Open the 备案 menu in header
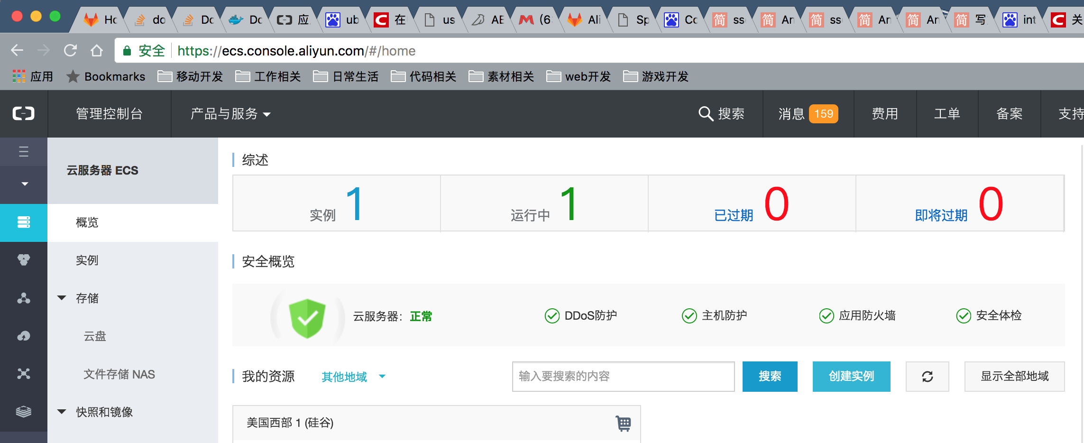 click(1009, 114)
